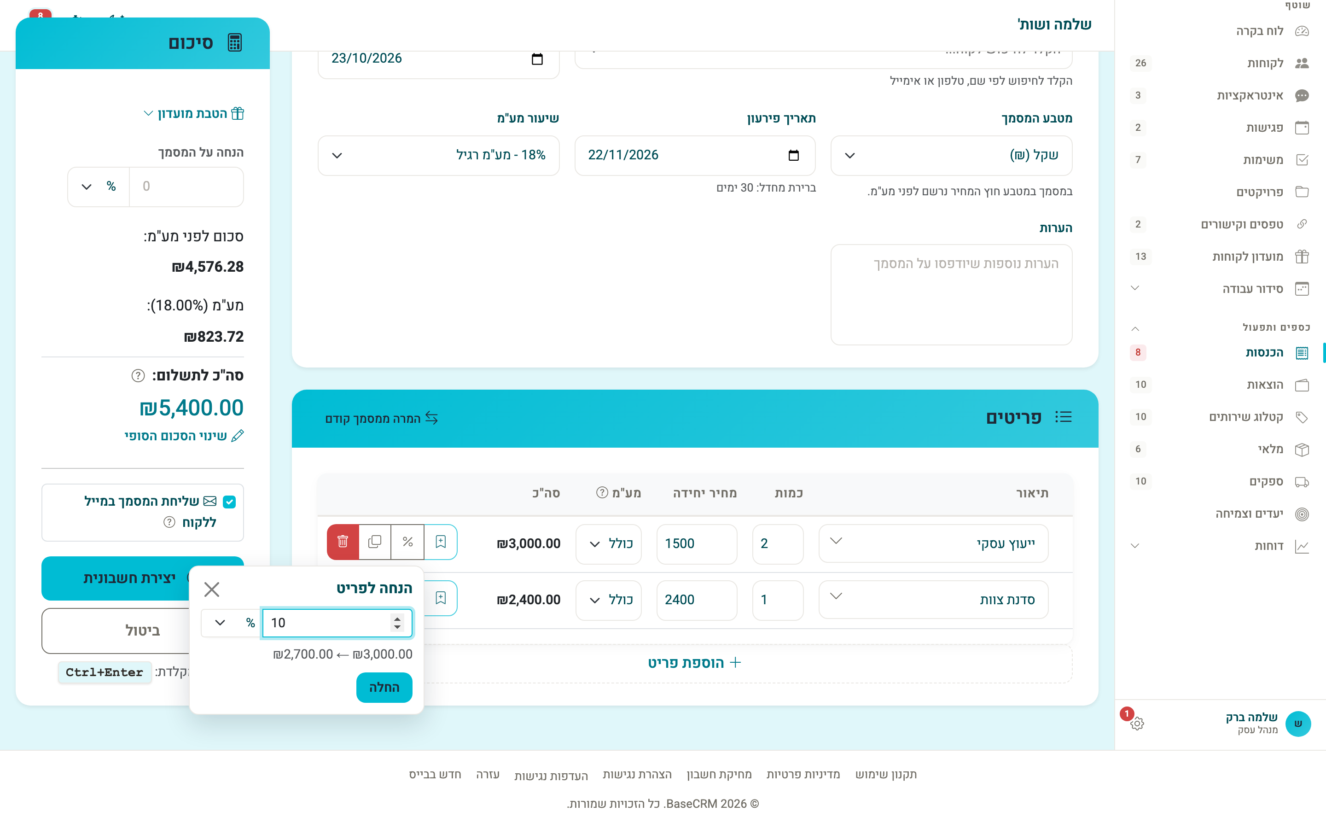Click החלה button in discount popup
The height and width of the screenshot is (829, 1326).
(x=384, y=687)
